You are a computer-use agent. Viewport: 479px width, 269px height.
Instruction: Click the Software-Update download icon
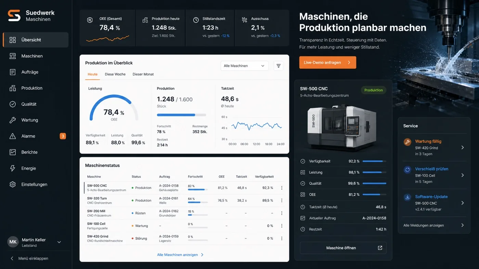coord(407,197)
